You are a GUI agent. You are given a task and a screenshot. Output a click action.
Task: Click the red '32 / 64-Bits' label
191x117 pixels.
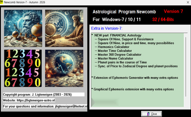point(163,19)
